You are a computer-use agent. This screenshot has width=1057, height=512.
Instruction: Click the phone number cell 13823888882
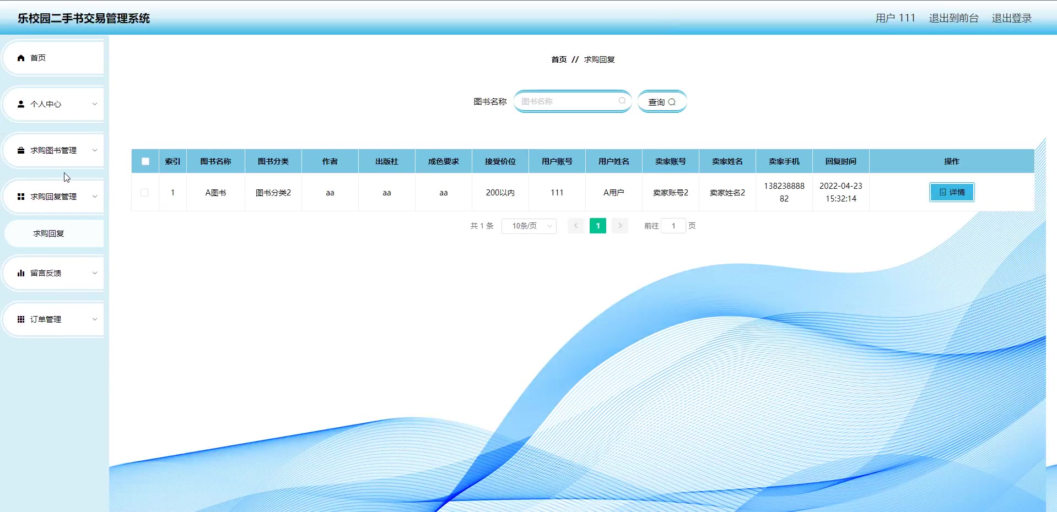click(x=784, y=192)
